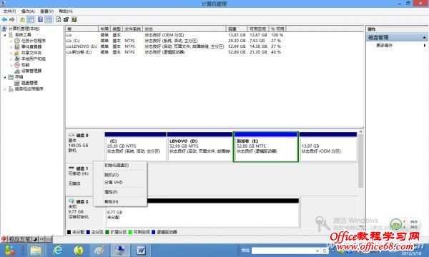Collapse the 存储 storage tree node
Image resolution: width=429 pixels, height=257 pixels.
pyautogui.click(x=5, y=77)
